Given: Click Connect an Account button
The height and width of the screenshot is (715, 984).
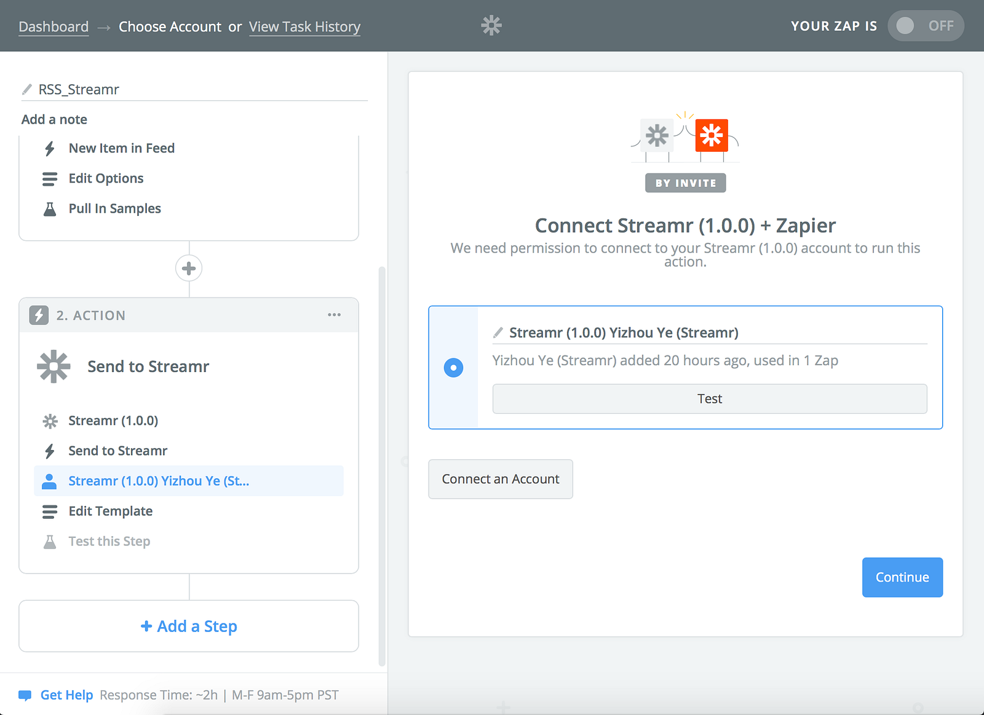Looking at the screenshot, I should pos(501,479).
